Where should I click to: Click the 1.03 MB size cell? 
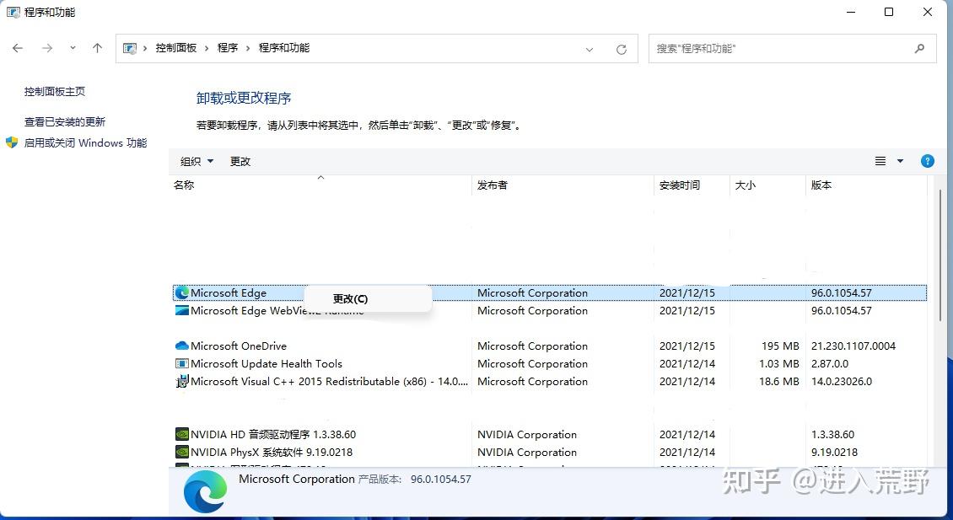[779, 363]
